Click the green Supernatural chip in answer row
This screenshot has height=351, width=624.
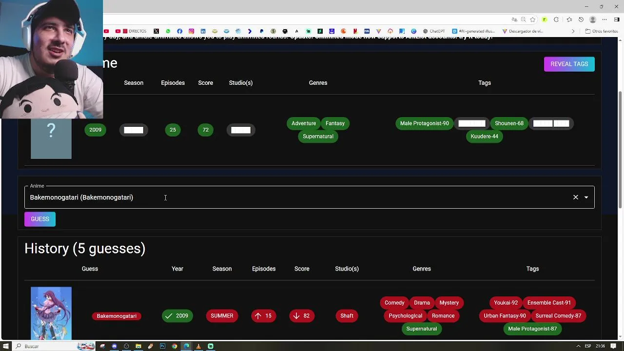318,136
